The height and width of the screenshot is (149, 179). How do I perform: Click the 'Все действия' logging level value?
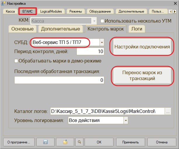(84, 120)
